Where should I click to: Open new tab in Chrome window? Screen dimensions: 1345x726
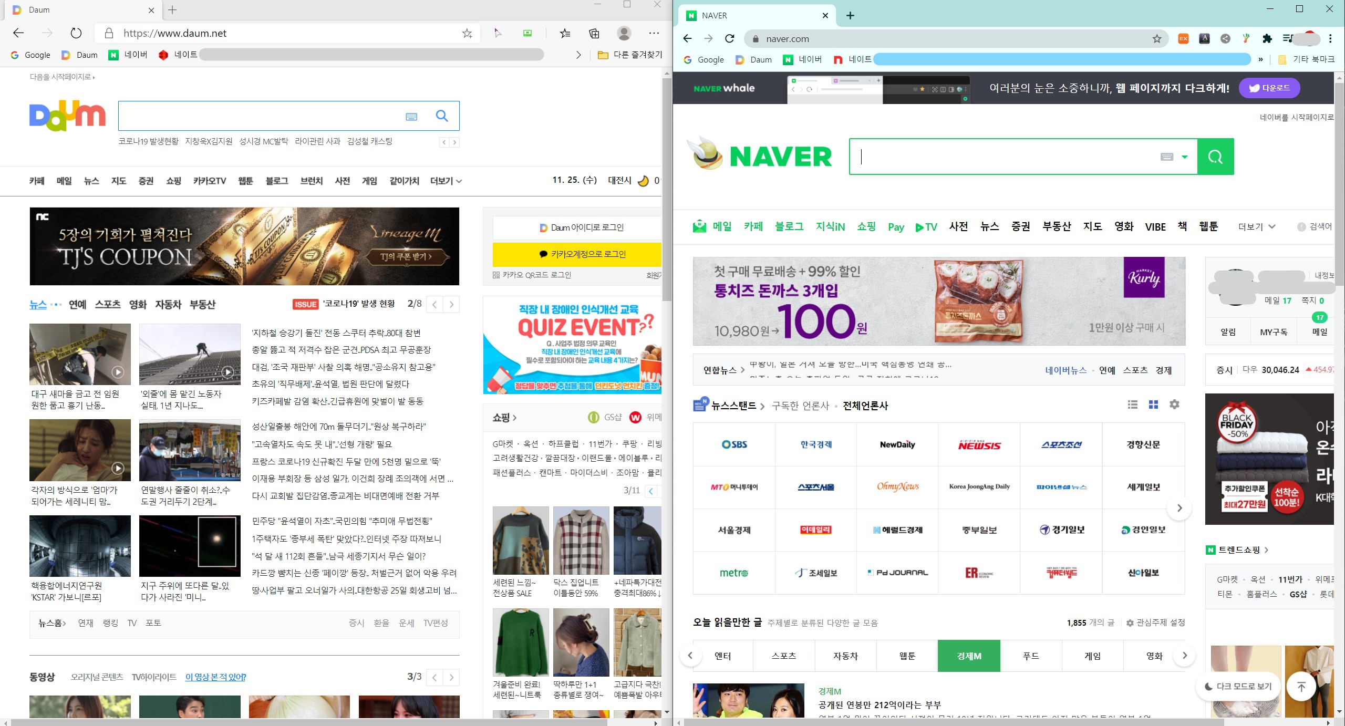point(850,16)
